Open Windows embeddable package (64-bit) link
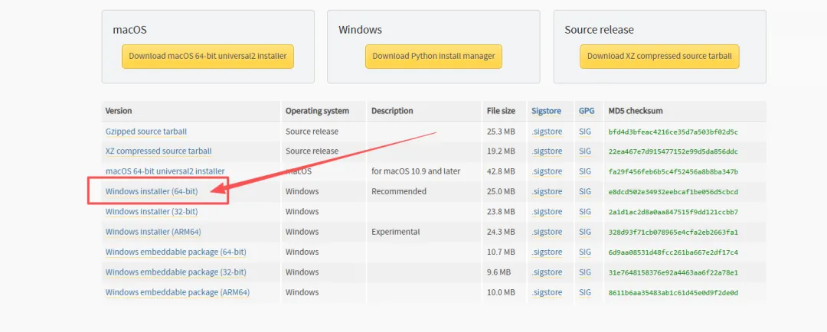The height and width of the screenshot is (332, 827). [x=175, y=252]
